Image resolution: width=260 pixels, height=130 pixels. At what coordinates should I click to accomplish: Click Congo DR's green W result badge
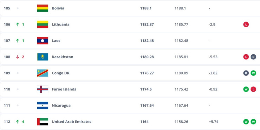[253, 73]
